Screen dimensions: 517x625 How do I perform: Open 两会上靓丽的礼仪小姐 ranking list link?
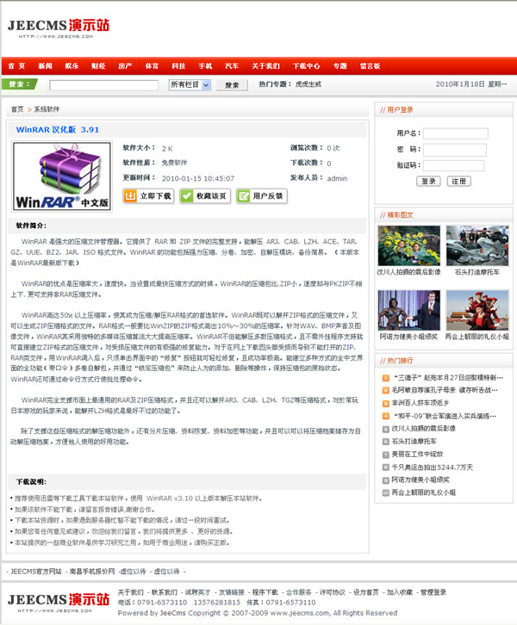pyautogui.click(x=424, y=492)
